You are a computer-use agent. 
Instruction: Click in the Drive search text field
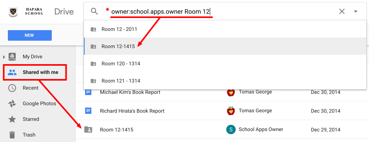pos(221,11)
